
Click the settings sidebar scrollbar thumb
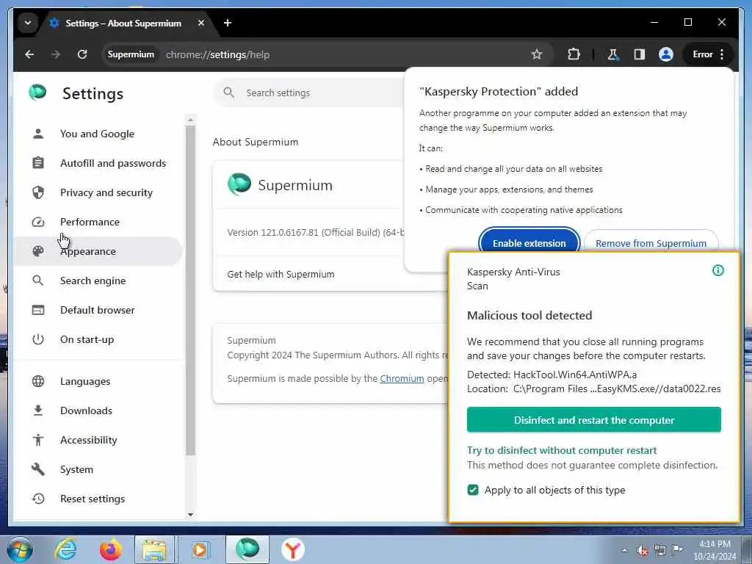190,290
